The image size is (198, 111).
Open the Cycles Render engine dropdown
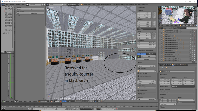coord(73,5)
